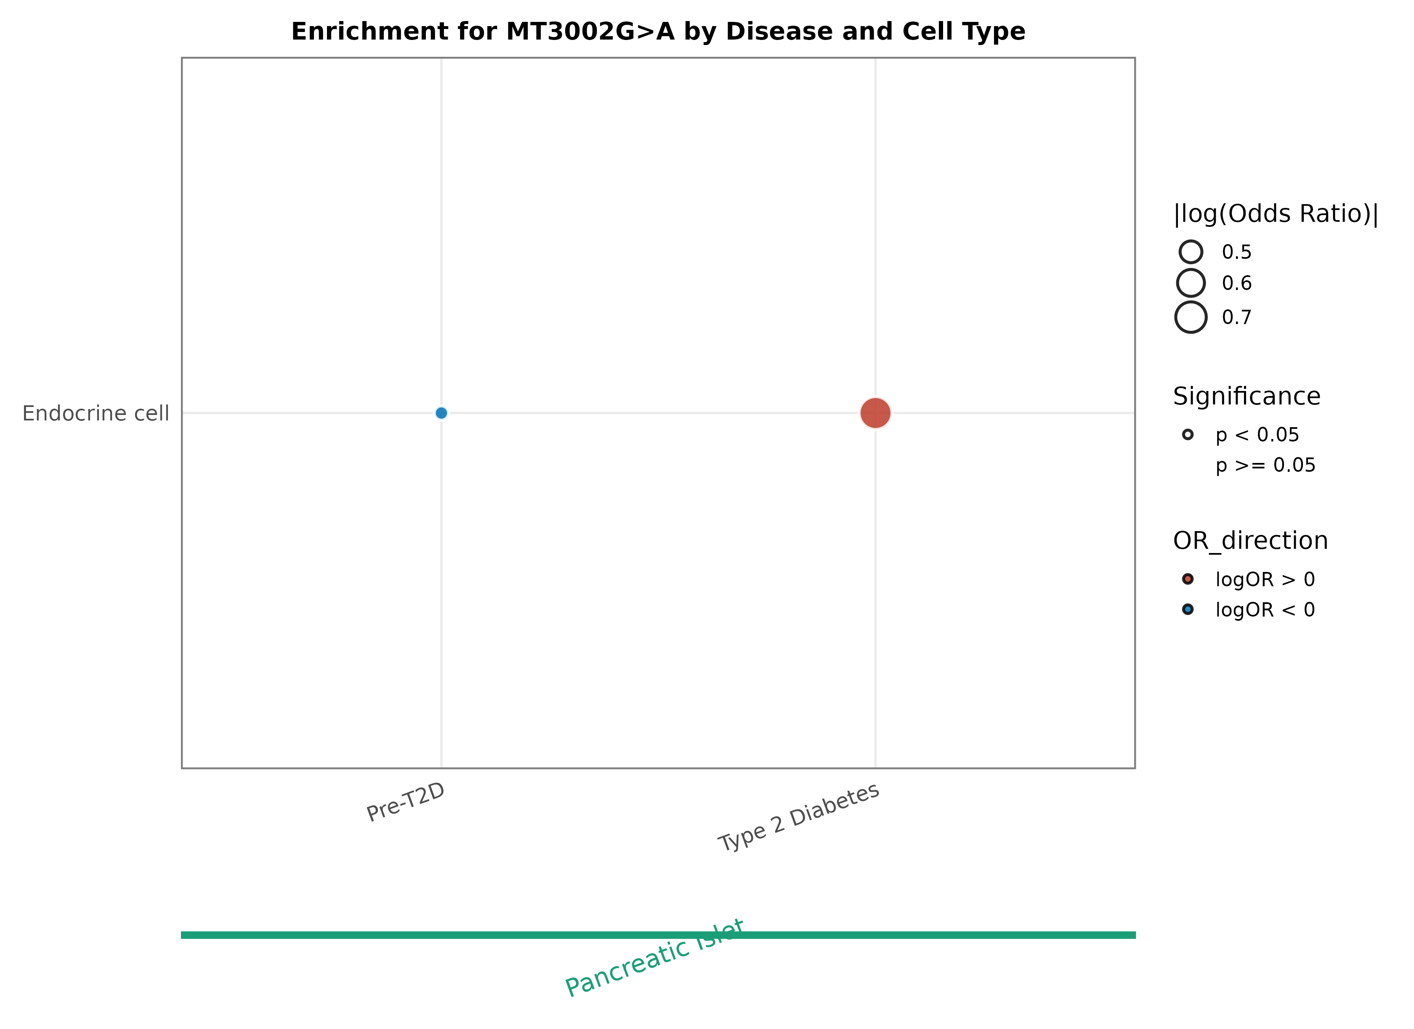Click the p < 0.05 legend marker

click(x=1188, y=435)
